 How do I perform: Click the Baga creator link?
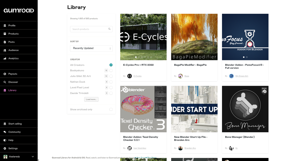pyautogui.click(x=187, y=76)
